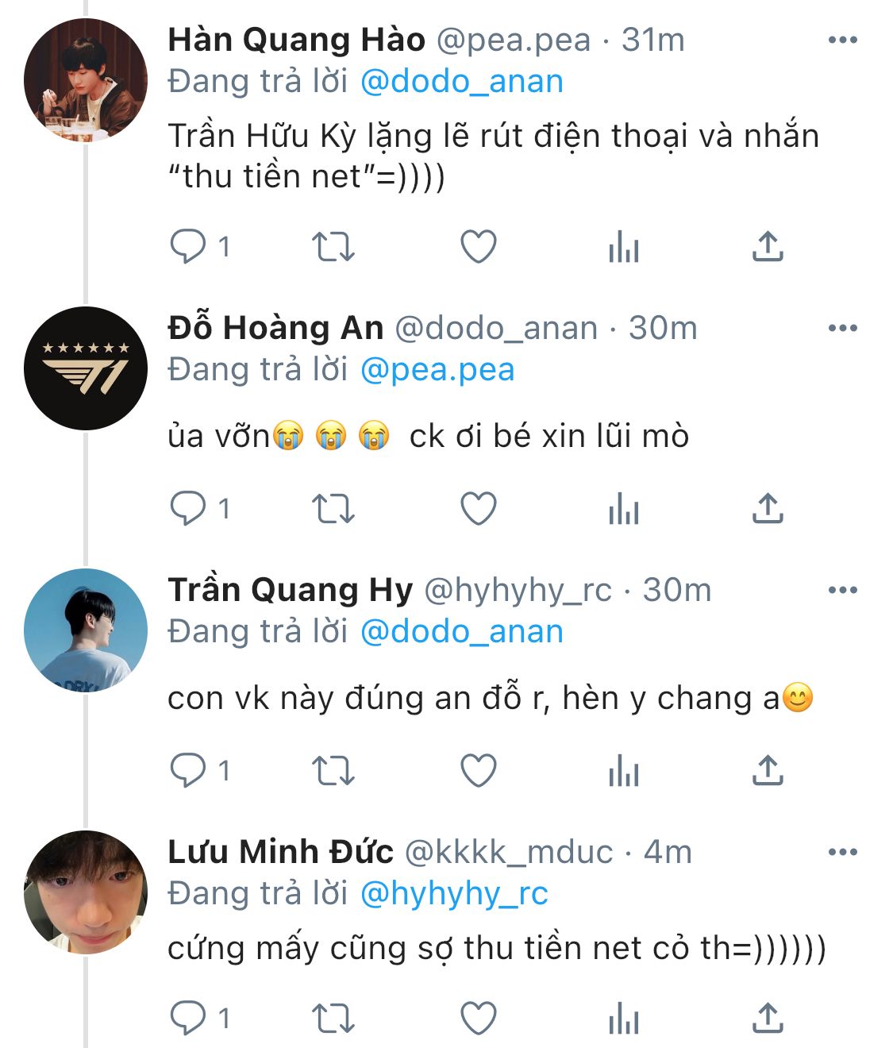
Task: View analytics on Lưu Minh Đức's tweet
Action: pyautogui.click(x=623, y=1019)
